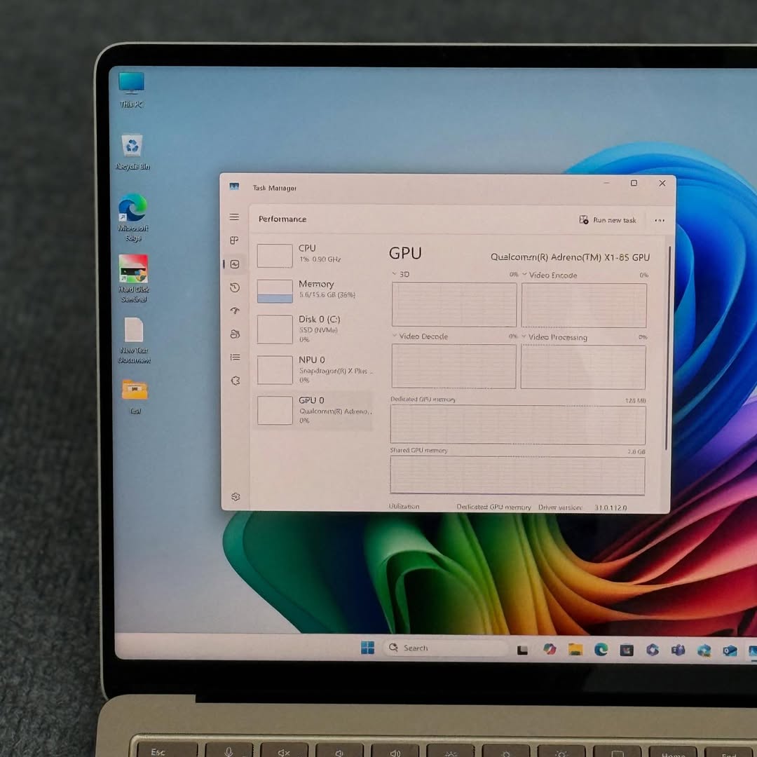757x757 pixels.
Task: Open the Services page icon
Action: point(235,381)
